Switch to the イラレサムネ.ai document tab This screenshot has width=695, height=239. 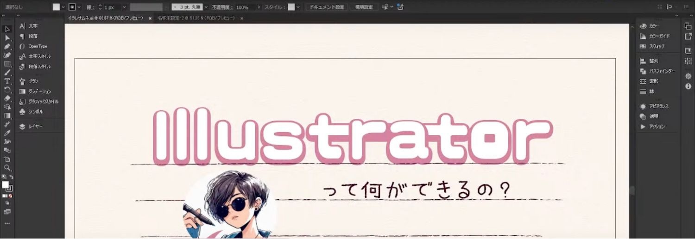(105, 18)
